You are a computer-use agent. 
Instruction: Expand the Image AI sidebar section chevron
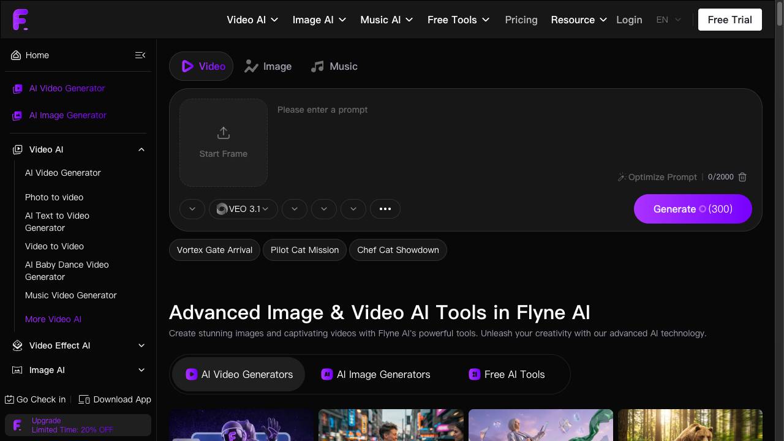[141, 370]
